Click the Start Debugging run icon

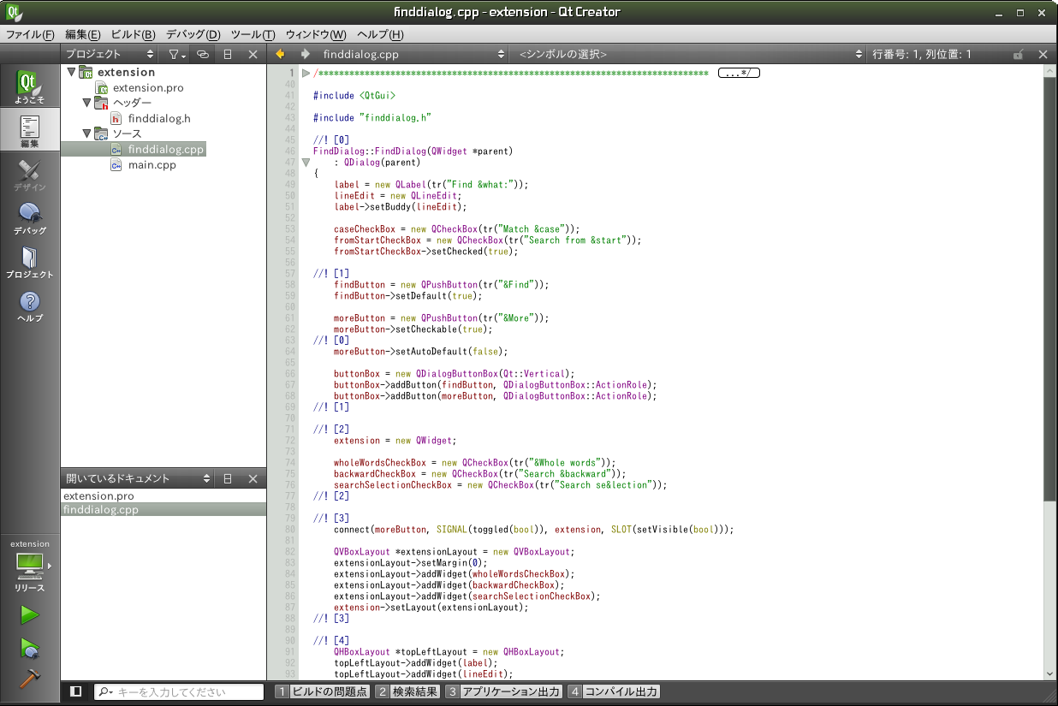29,648
